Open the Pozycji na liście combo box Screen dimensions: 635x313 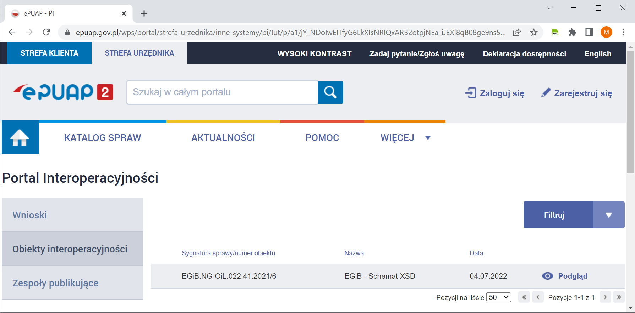pyautogui.click(x=498, y=297)
